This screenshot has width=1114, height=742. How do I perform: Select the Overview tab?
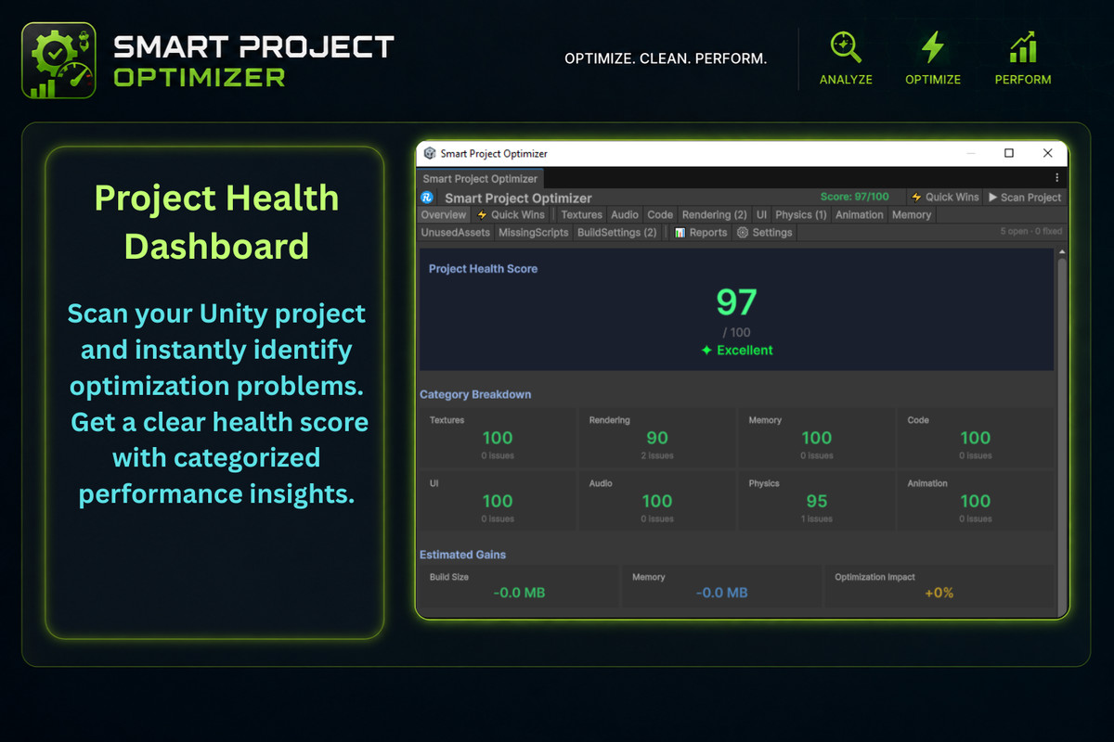coord(444,215)
